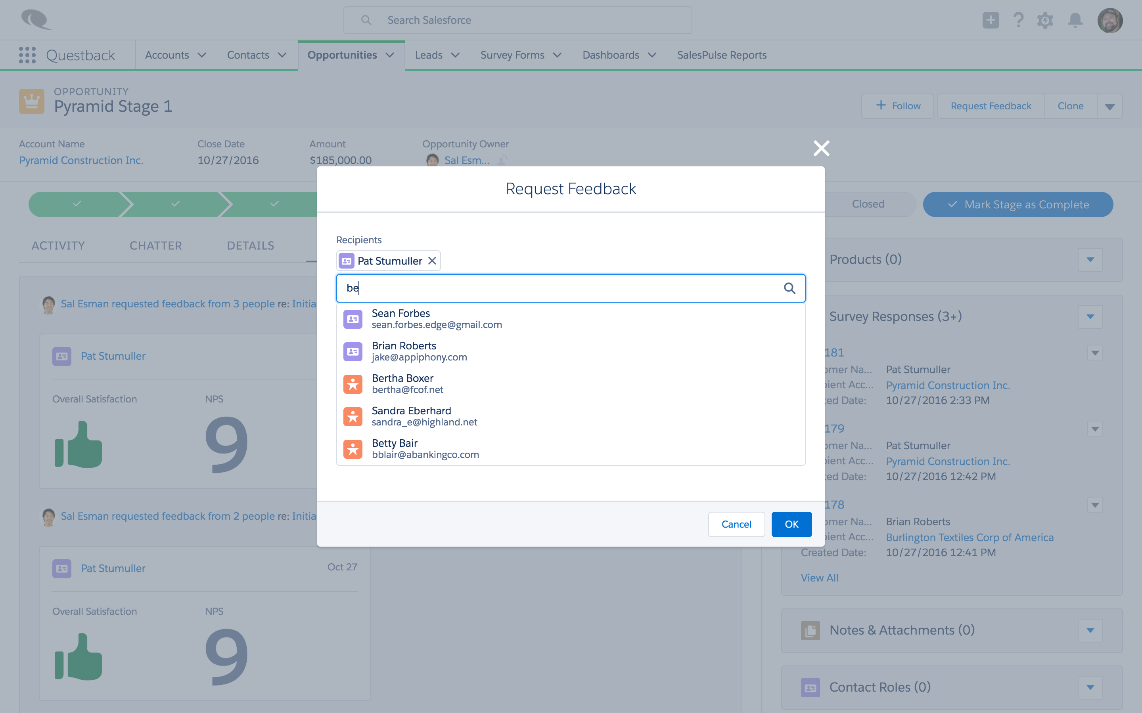Select Sandra Eberhard from suggestions
Image resolution: width=1142 pixels, height=713 pixels.
(571, 417)
